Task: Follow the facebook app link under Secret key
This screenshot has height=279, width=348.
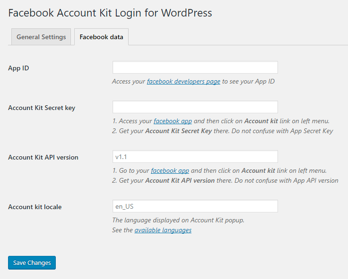Action: pyautogui.click(x=173, y=121)
